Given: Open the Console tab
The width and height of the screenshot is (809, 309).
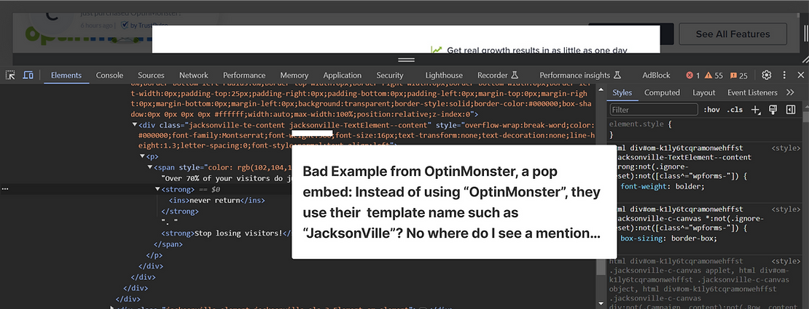Looking at the screenshot, I should tap(109, 75).
